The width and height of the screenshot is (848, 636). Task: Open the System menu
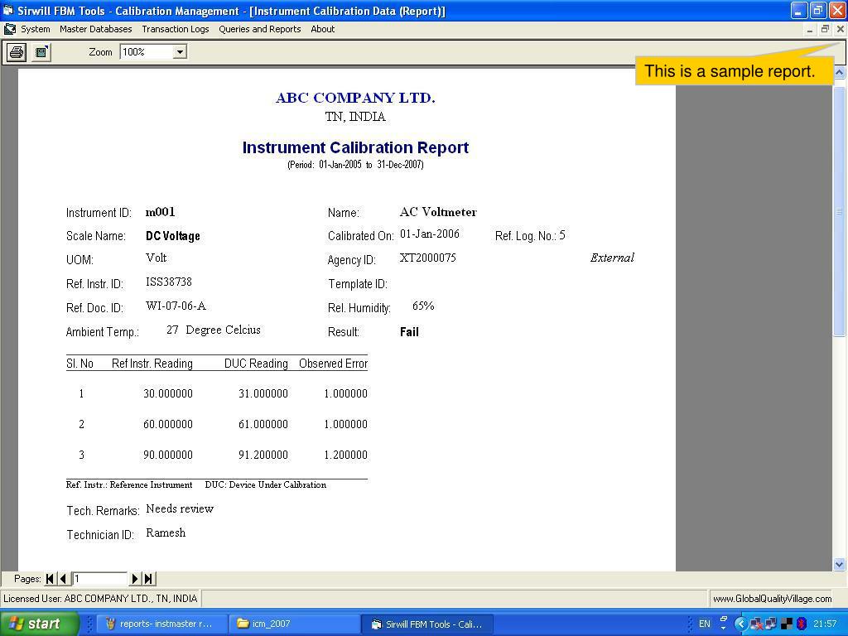(35, 29)
